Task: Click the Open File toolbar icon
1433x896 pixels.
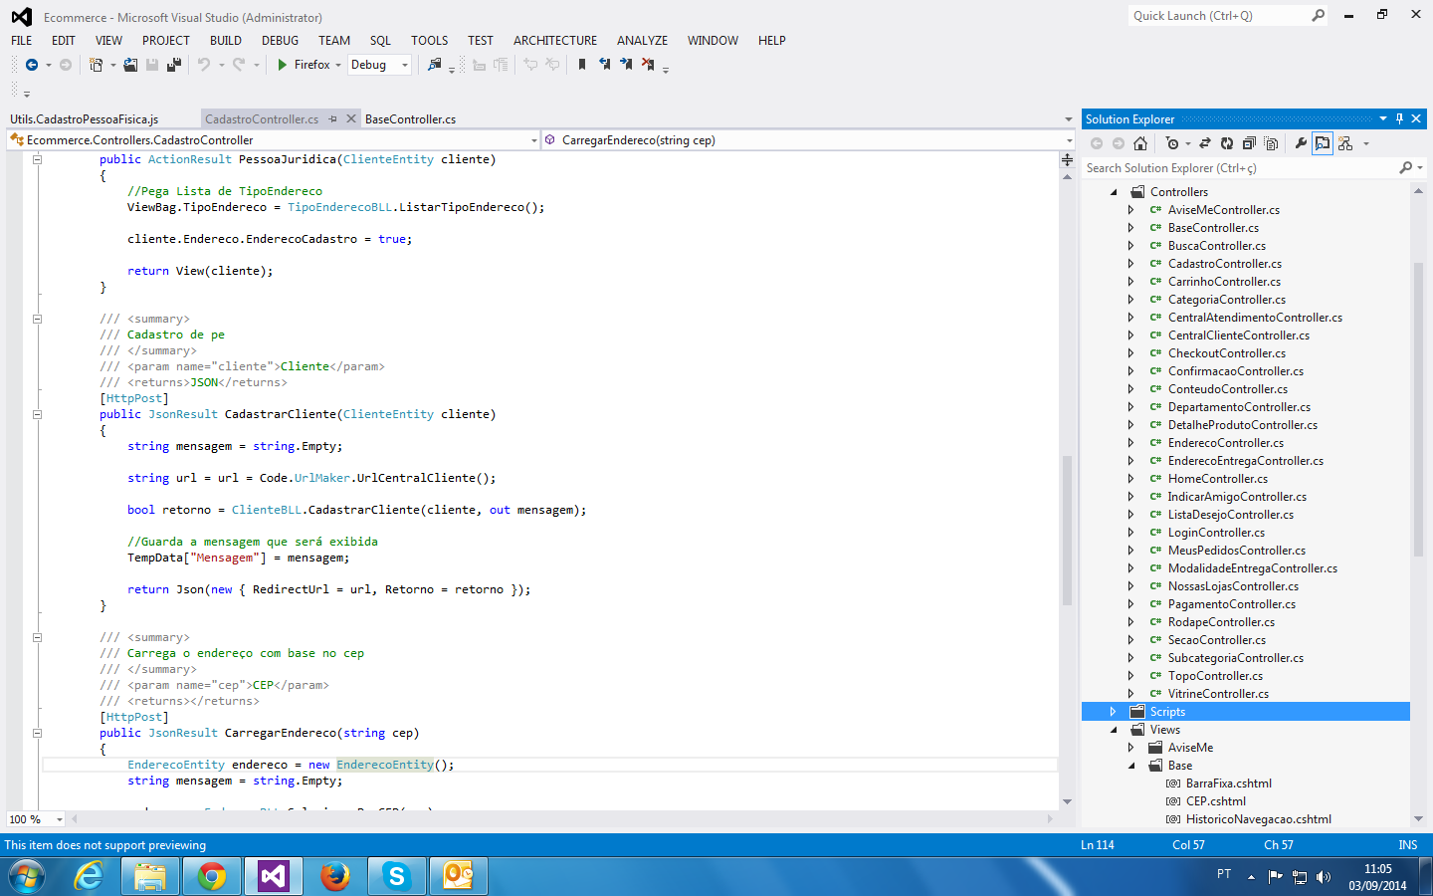Action: tap(130, 65)
